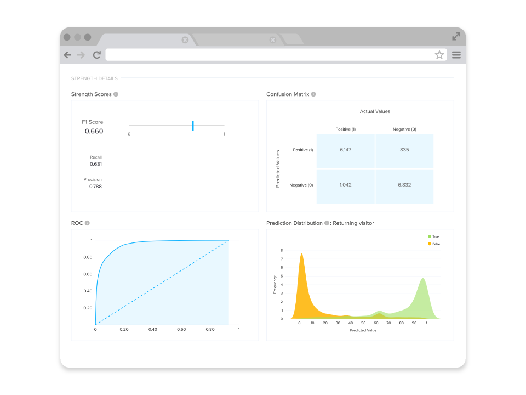
Task: Select the 6,147 confusion matrix cell
Action: pos(345,150)
